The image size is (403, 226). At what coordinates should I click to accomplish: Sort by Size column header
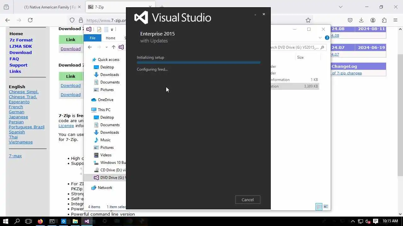click(300, 57)
